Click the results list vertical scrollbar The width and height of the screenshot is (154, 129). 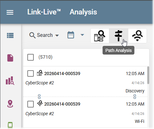point(148,75)
